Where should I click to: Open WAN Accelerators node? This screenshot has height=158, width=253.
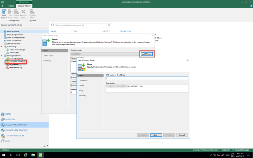click(x=14, y=40)
